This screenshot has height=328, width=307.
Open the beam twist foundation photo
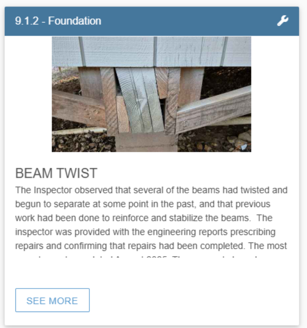tap(152, 94)
